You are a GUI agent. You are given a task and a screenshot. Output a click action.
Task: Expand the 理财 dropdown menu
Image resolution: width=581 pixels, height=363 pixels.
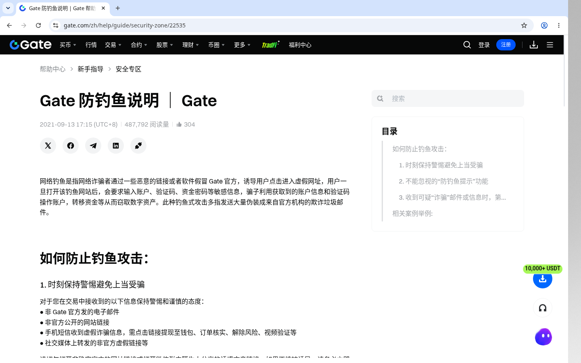191,45
